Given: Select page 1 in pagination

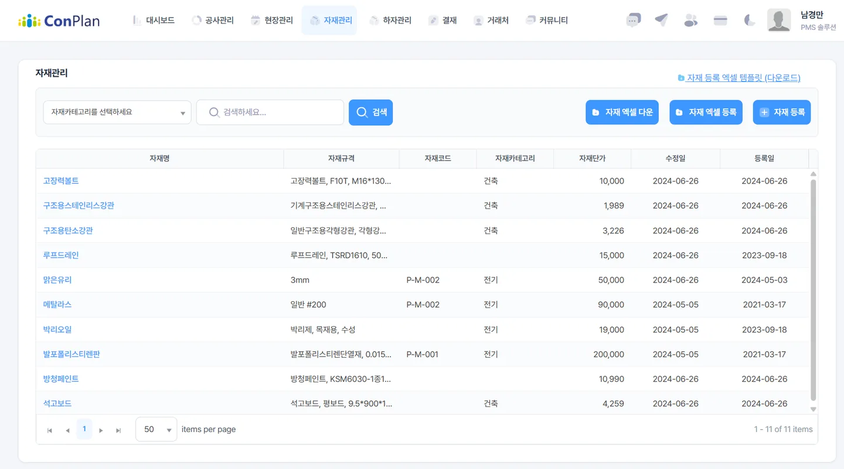Looking at the screenshot, I should 84,429.
